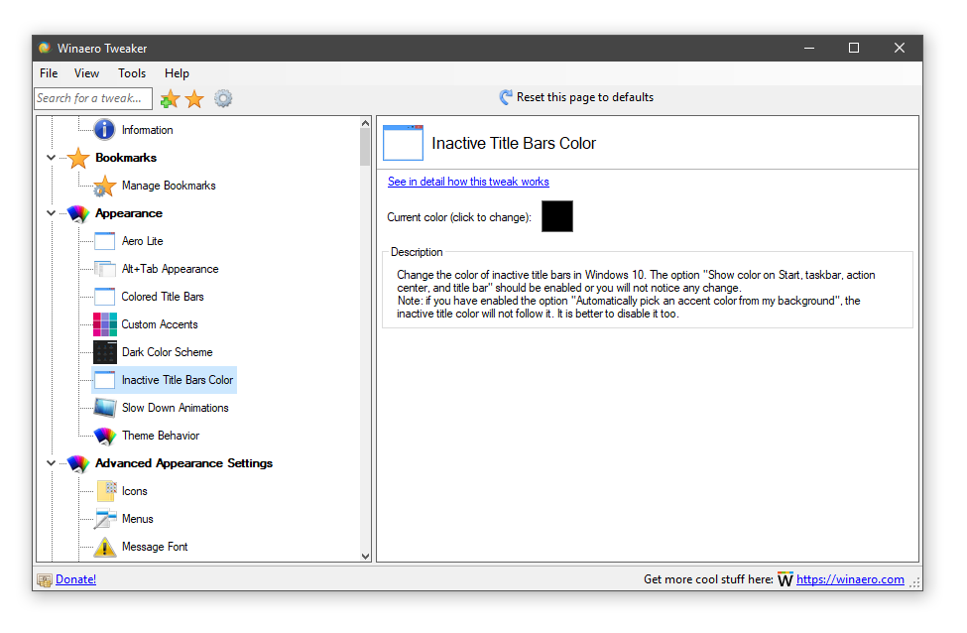Viewport: 967px width, 633px height.
Task: Click the Slow Down Animations icon
Action: 104,408
